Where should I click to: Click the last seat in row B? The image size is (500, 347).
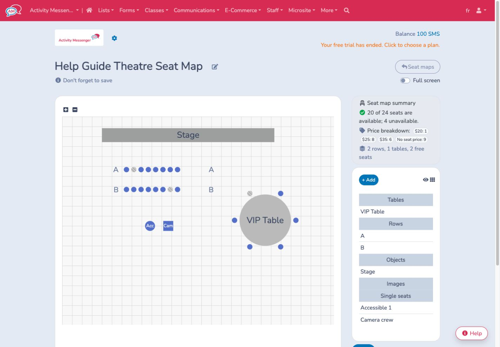(178, 190)
